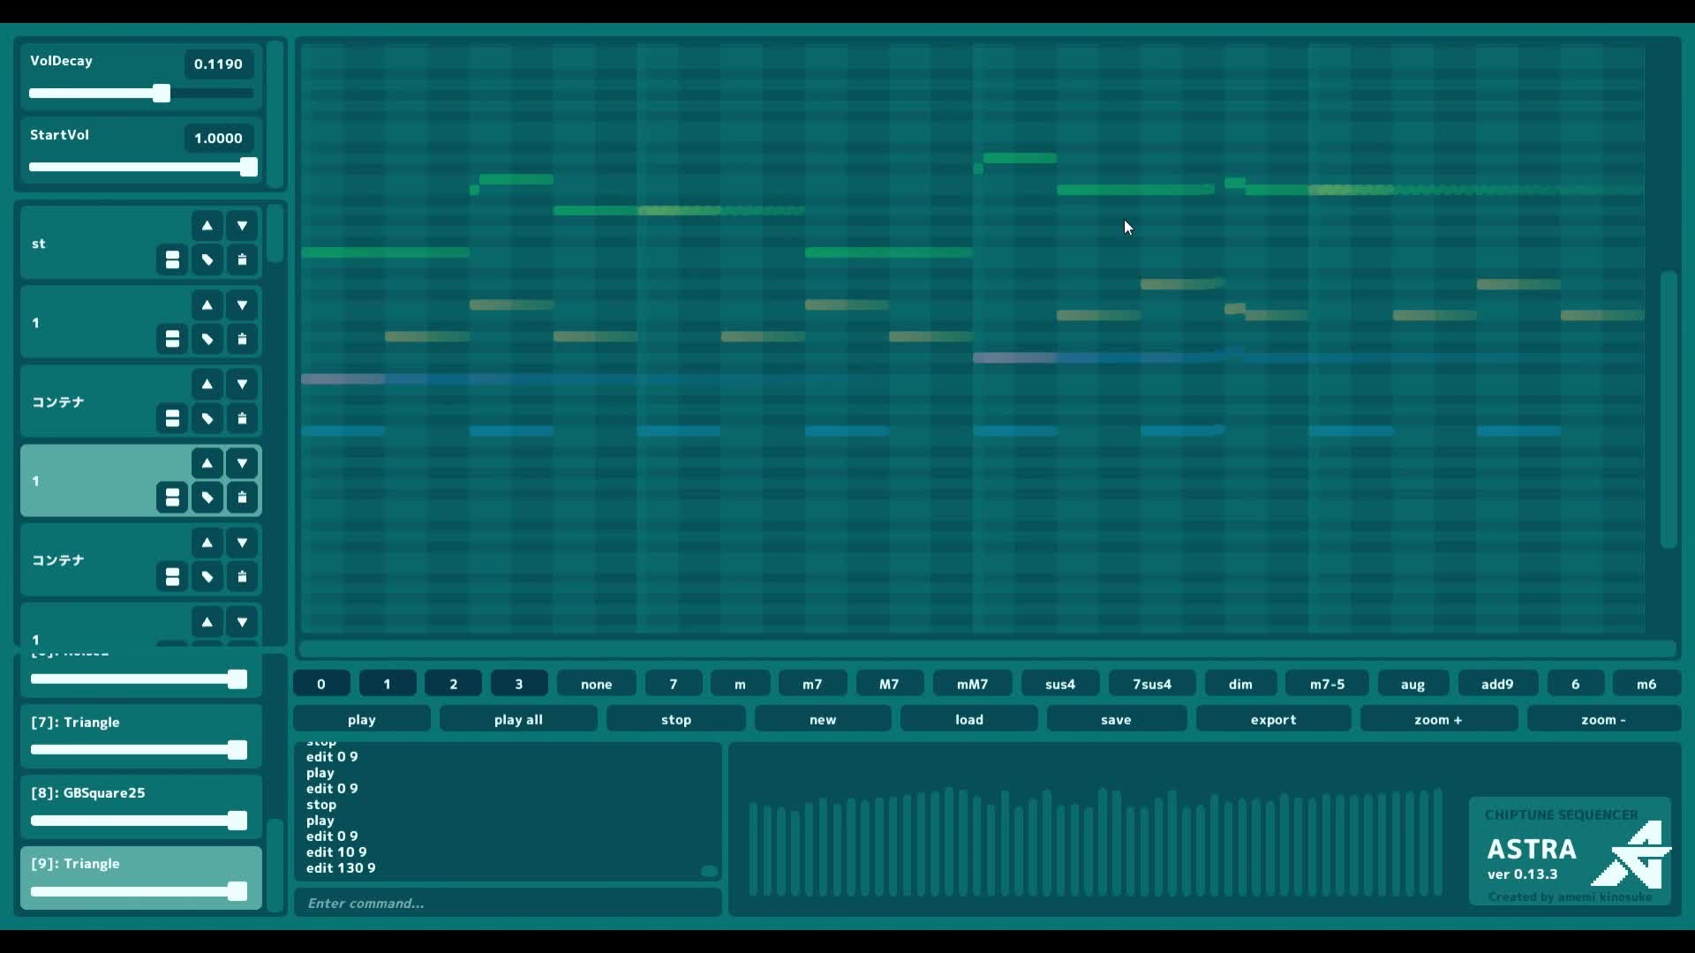
Task: Click the export button
Action: coord(1273,719)
